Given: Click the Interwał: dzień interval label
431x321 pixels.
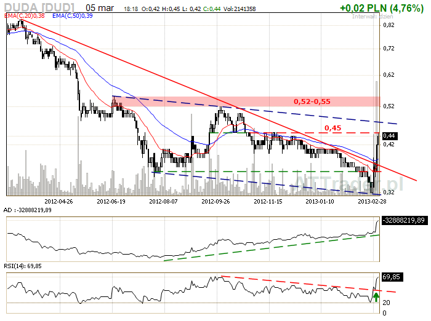Looking at the screenshot, I should point(373,16).
